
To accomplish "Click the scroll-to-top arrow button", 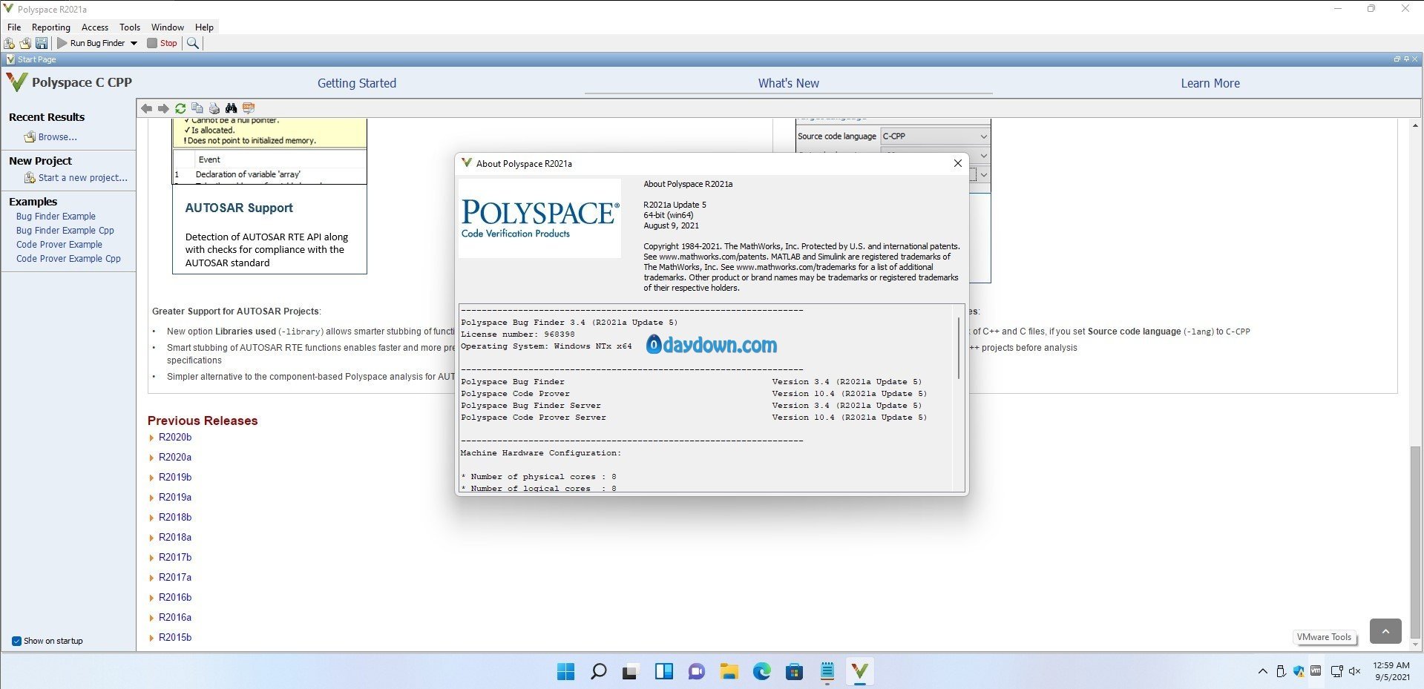I will [1385, 631].
